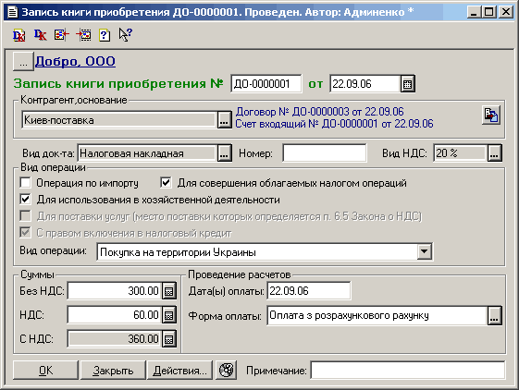Expand the Вид операции dropdown arrow

(424, 252)
